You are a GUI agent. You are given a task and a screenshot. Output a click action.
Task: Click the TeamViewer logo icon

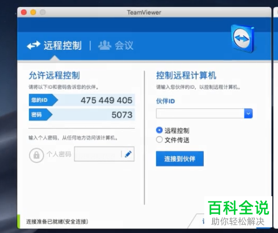coord(243,38)
